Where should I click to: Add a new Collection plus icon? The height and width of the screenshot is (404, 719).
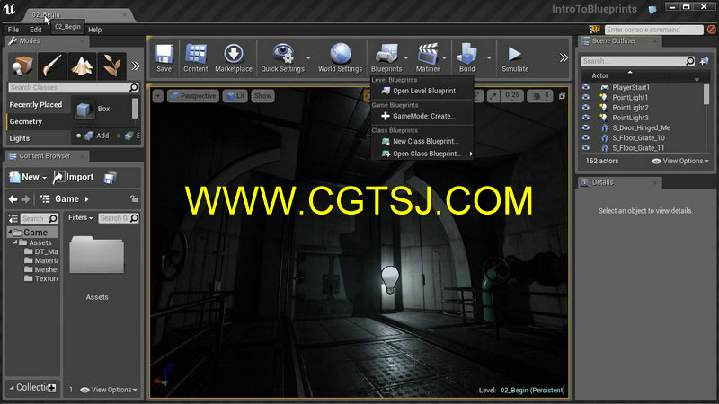point(52,388)
